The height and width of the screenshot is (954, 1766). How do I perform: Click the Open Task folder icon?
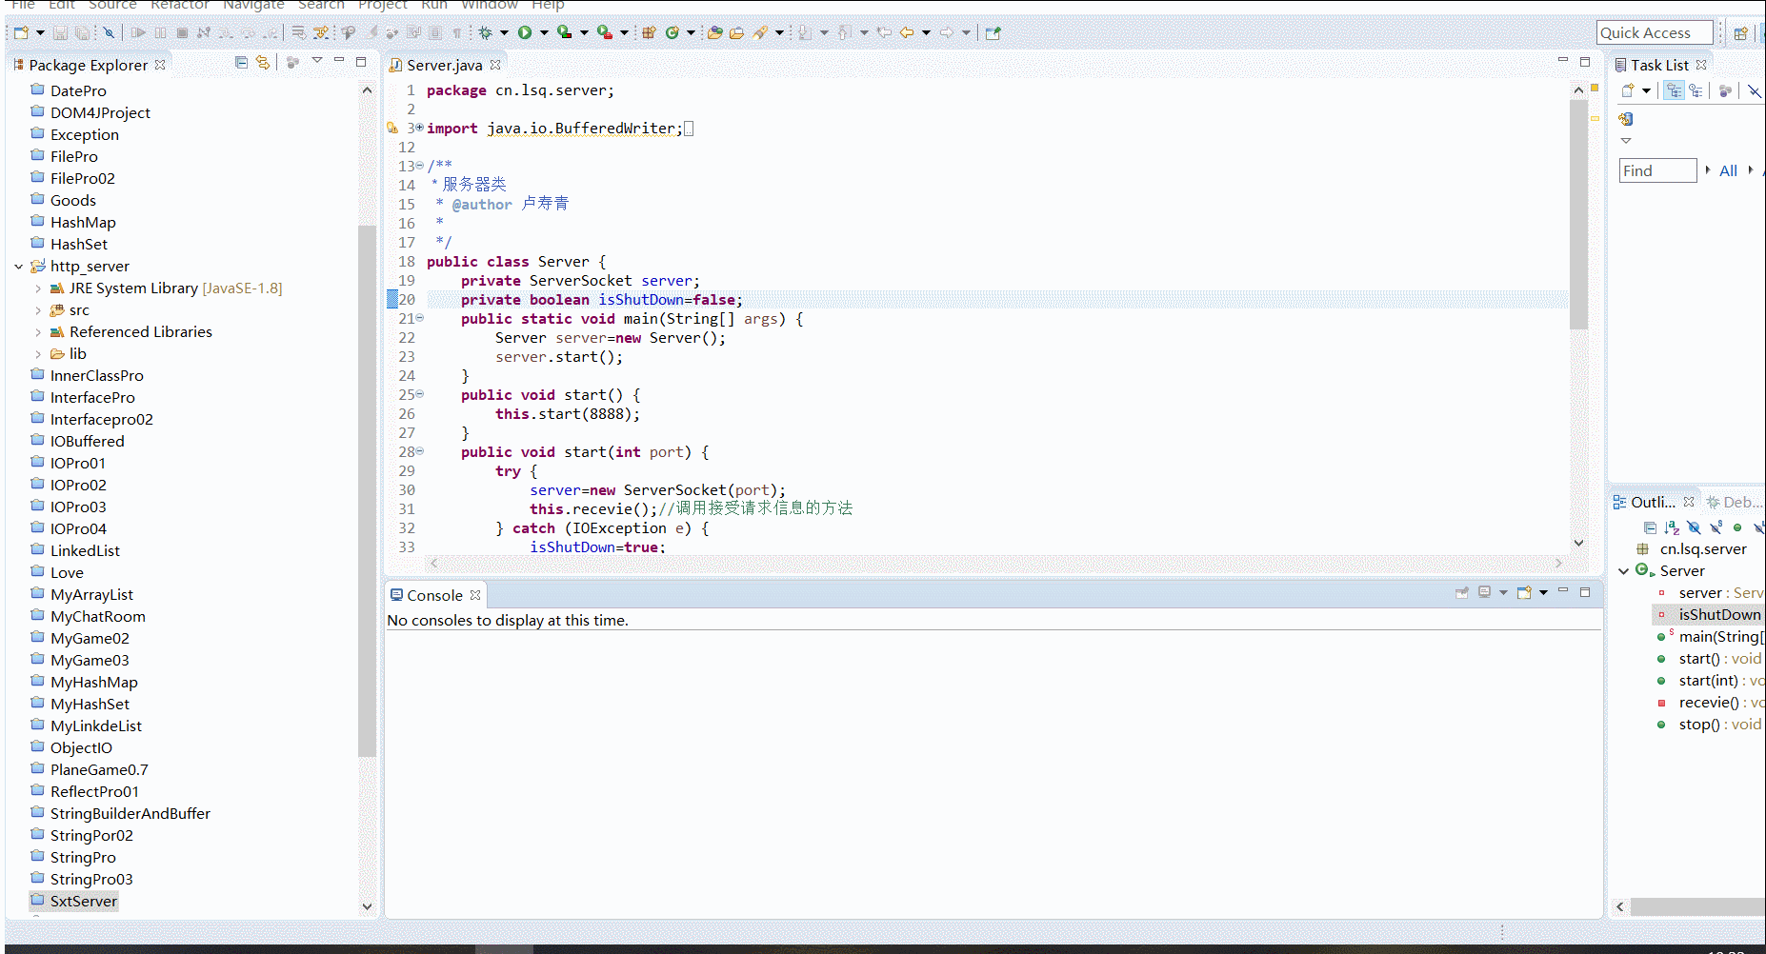point(736,32)
